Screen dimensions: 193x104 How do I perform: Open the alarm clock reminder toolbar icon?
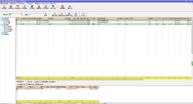[62, 7]
